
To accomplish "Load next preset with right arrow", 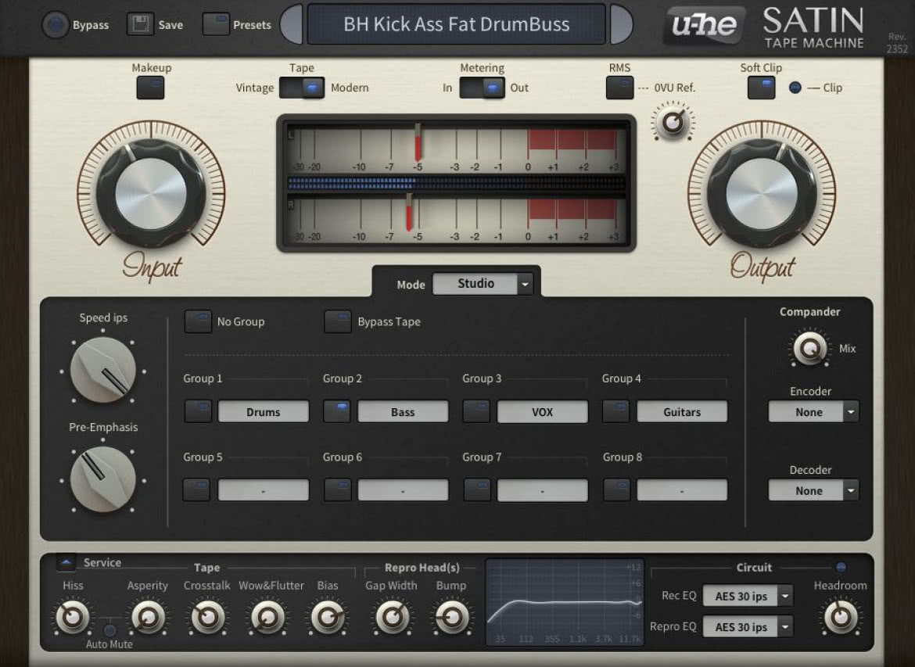I will 622,24.
